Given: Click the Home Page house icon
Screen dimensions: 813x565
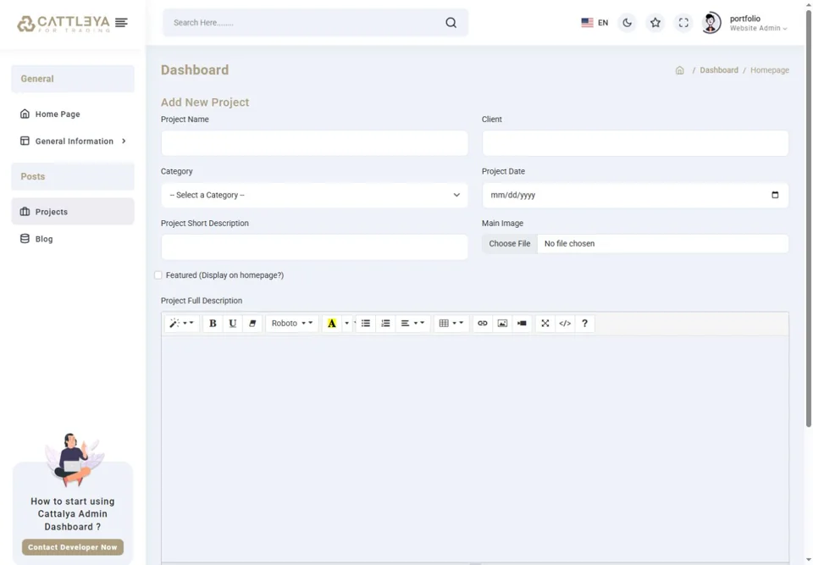Looking at the screenshot, I should (x=25, y=114).
